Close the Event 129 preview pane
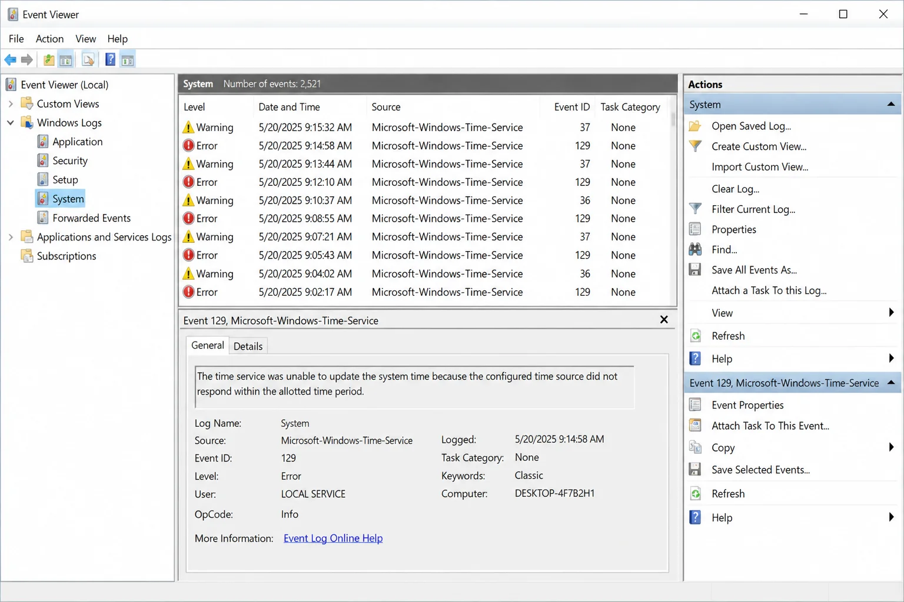 point(664,320)
